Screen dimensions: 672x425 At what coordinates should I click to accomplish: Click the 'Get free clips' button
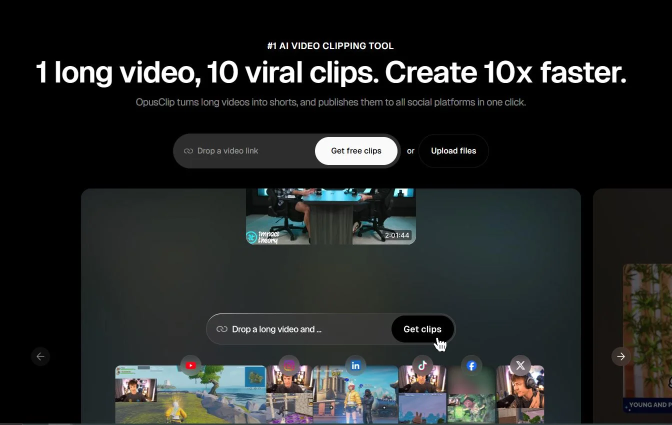[356, 151]
